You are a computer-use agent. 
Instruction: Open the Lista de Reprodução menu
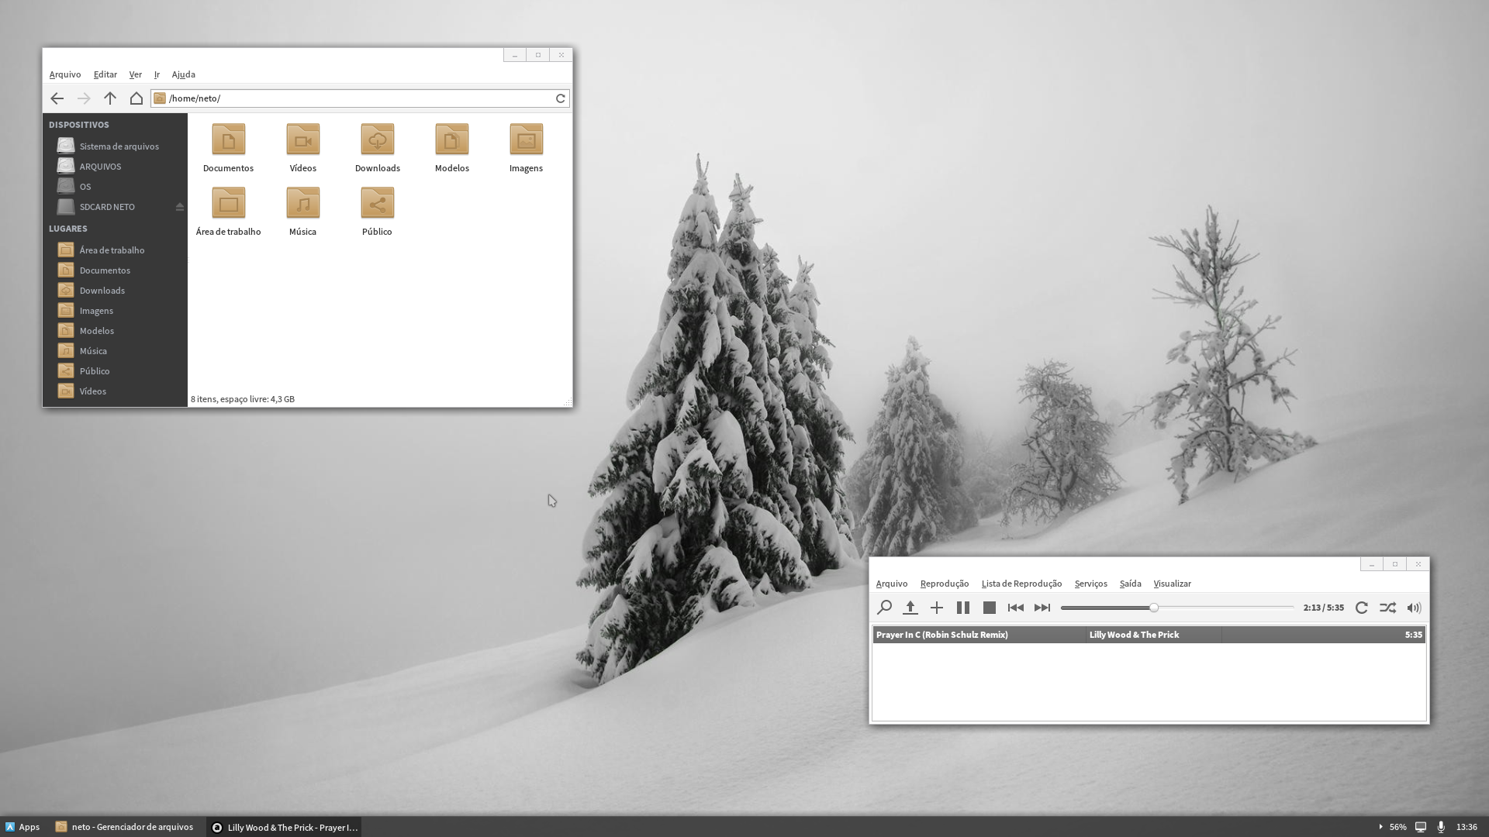1021,584
